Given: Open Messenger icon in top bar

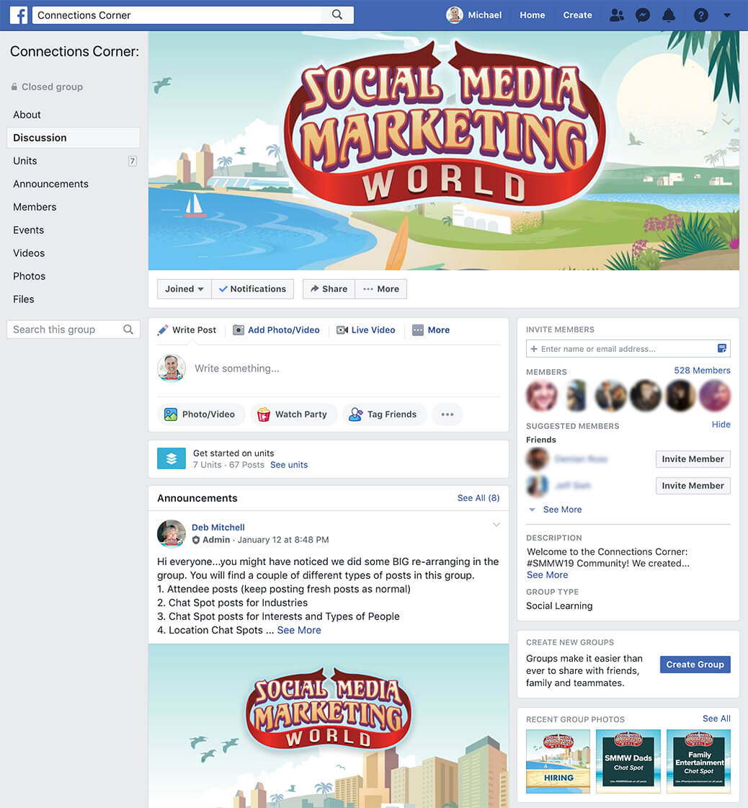Looking at the screenshot, I should click(642, 15).
